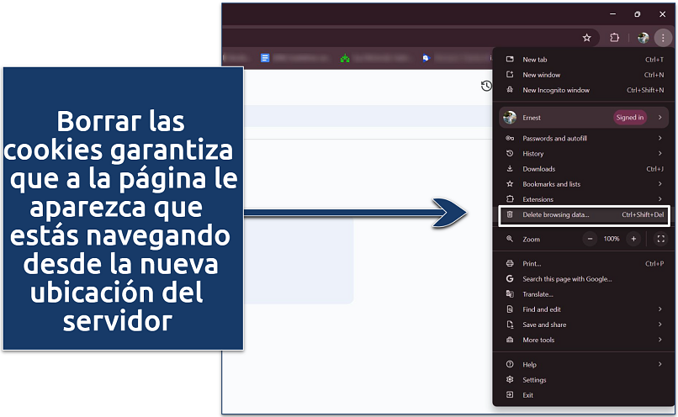The height and width of the screenshot is (417, 678).
Task: Select Delete browsing data menu item
Action: click(556, 214)
